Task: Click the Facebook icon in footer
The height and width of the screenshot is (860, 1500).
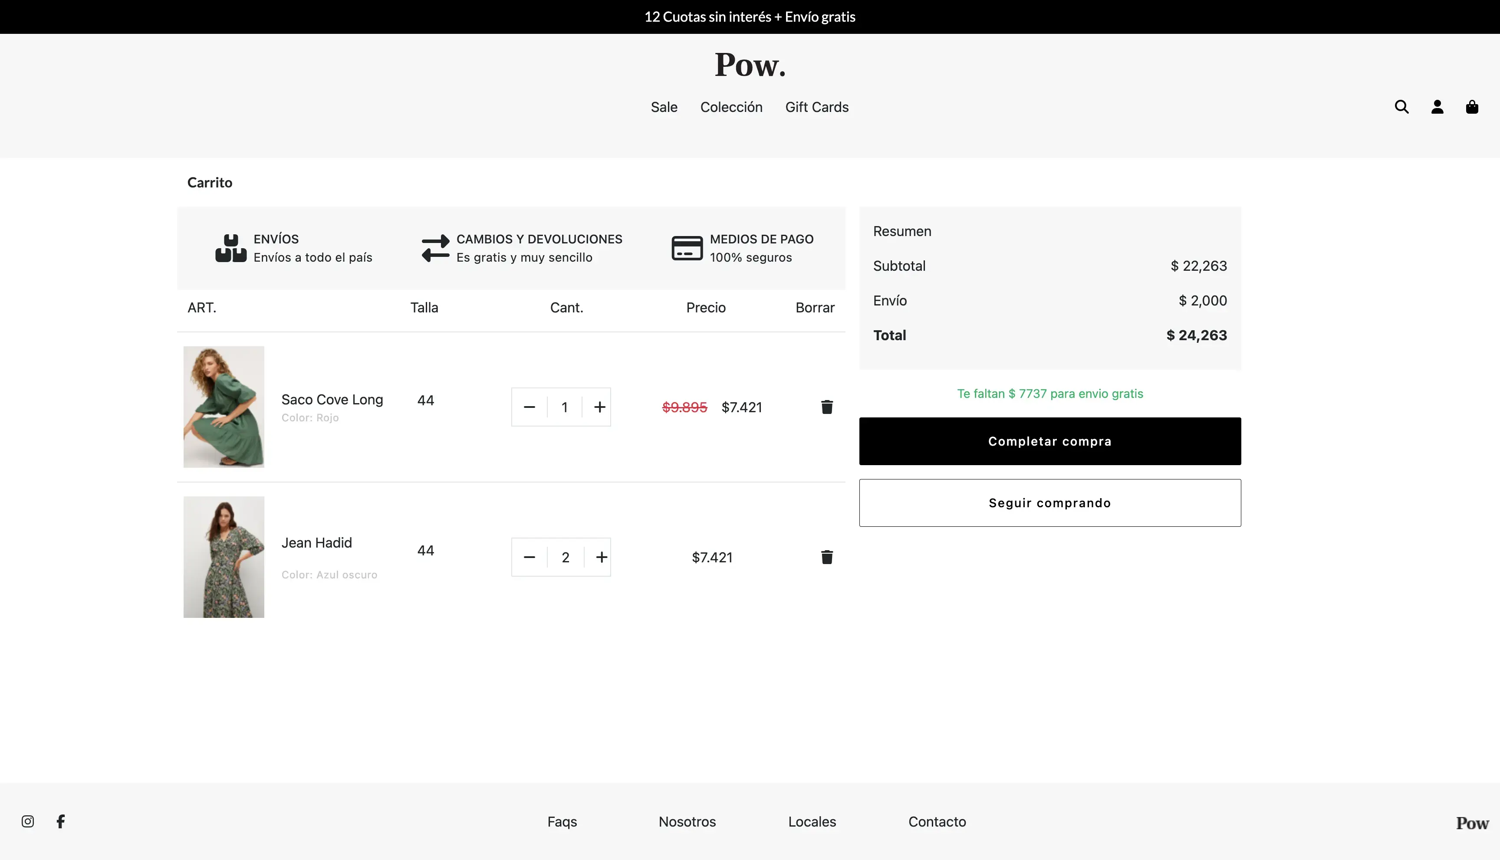Action: coord(61,821)
